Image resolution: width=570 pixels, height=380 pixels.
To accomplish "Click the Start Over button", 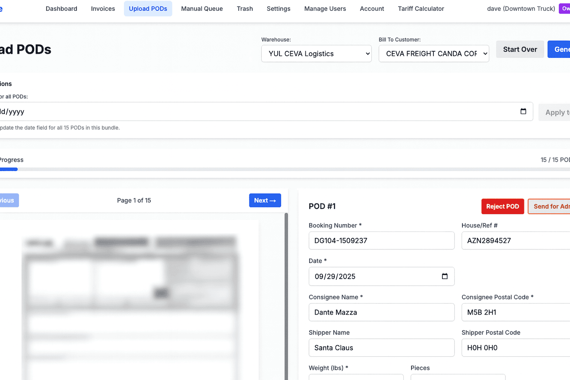I will [520, 49].
